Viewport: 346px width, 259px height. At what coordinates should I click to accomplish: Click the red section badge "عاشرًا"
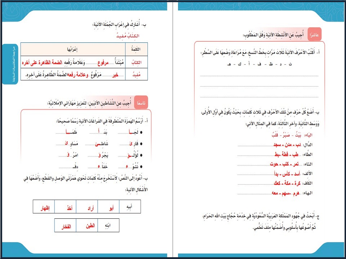314,35
